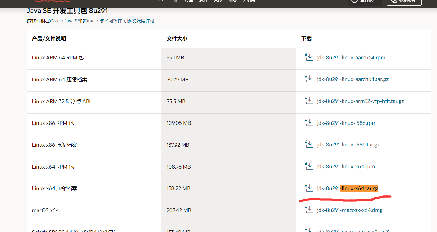Open site search using the magnifier icon
This screenshot has height=232, width=437.
(161, 1)
